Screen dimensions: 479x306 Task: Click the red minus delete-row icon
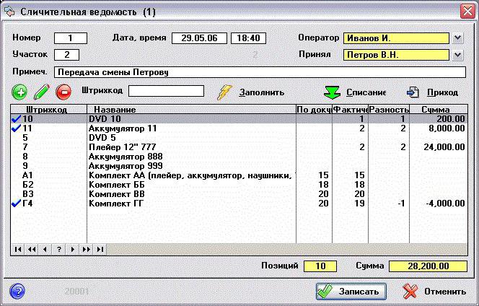[x=63, y=92]
